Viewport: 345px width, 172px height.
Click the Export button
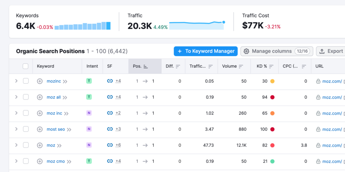331,51
